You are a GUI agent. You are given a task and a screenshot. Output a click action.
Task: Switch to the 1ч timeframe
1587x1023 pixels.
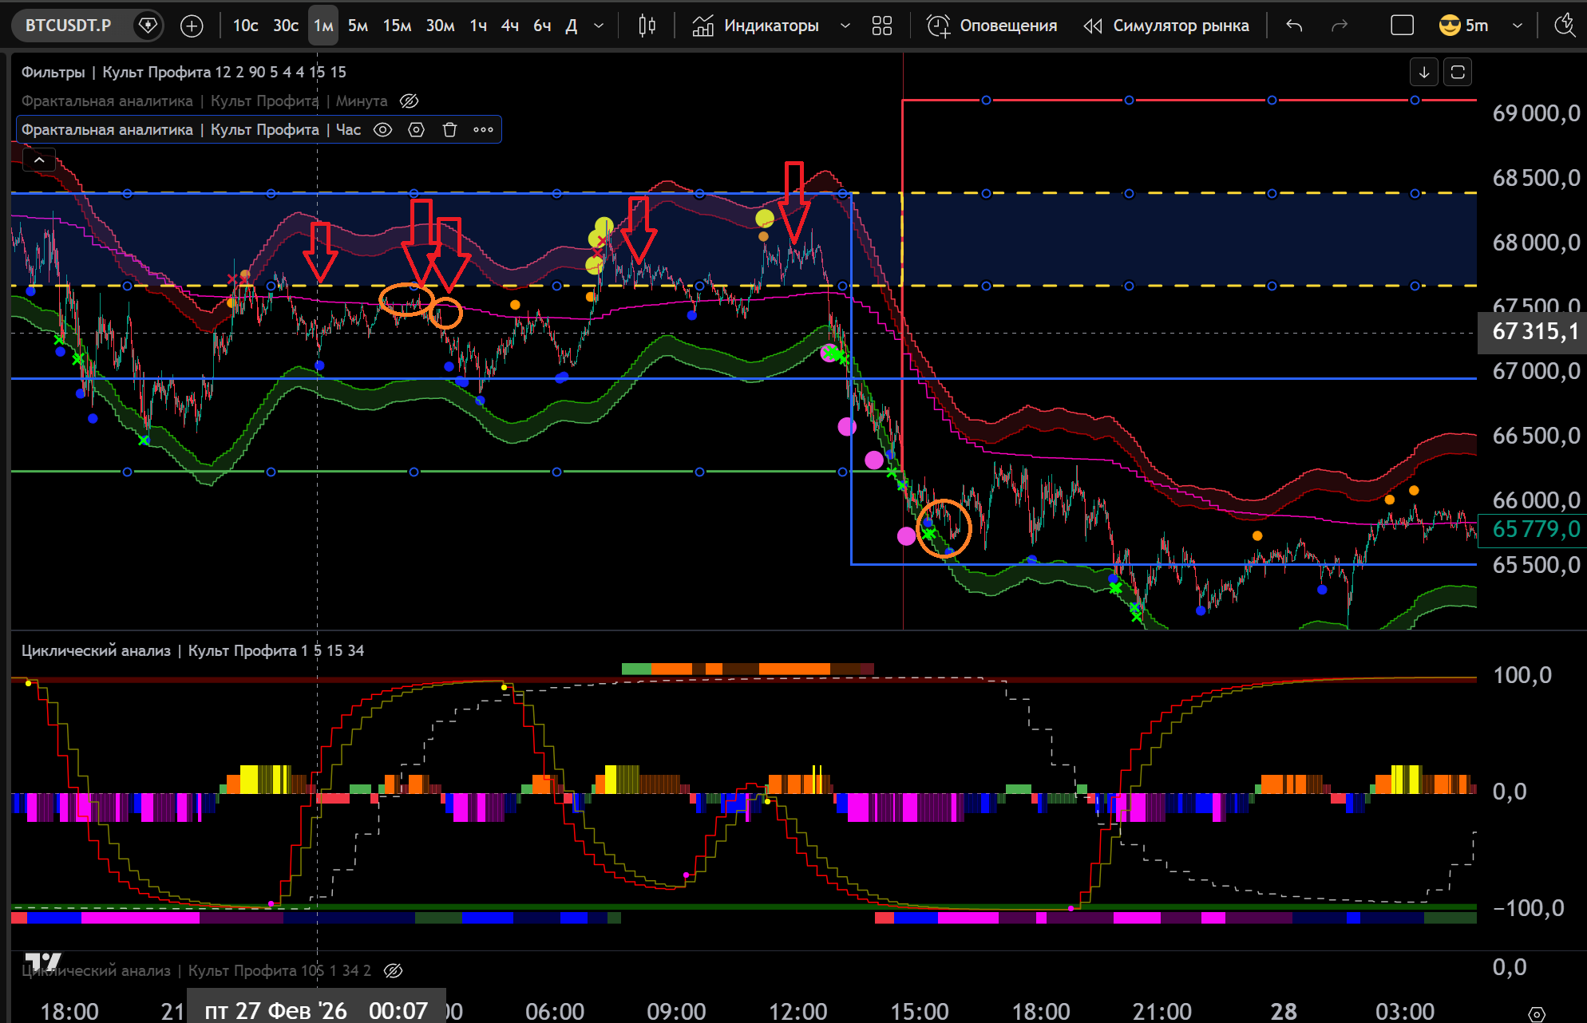pos(478,26)
